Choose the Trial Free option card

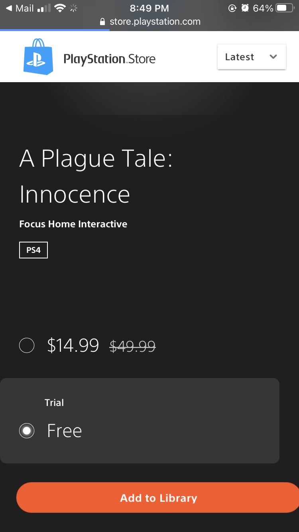140,421
